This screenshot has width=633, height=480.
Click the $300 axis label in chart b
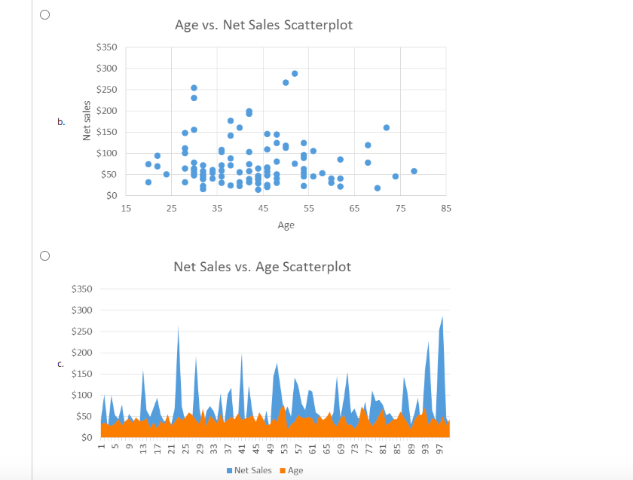(x=106, y=69)
